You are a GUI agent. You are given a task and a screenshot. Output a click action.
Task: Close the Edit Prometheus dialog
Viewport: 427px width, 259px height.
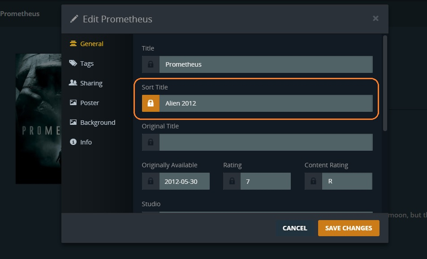point(375,18)
